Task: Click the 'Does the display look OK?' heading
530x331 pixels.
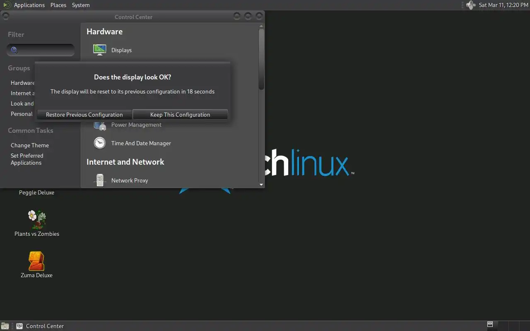Action: pyautogui.click(x=132, y=77)
